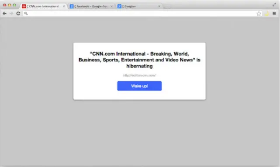Switch to the facebook Google search tab
280x167 pixels.
point(91,7)
